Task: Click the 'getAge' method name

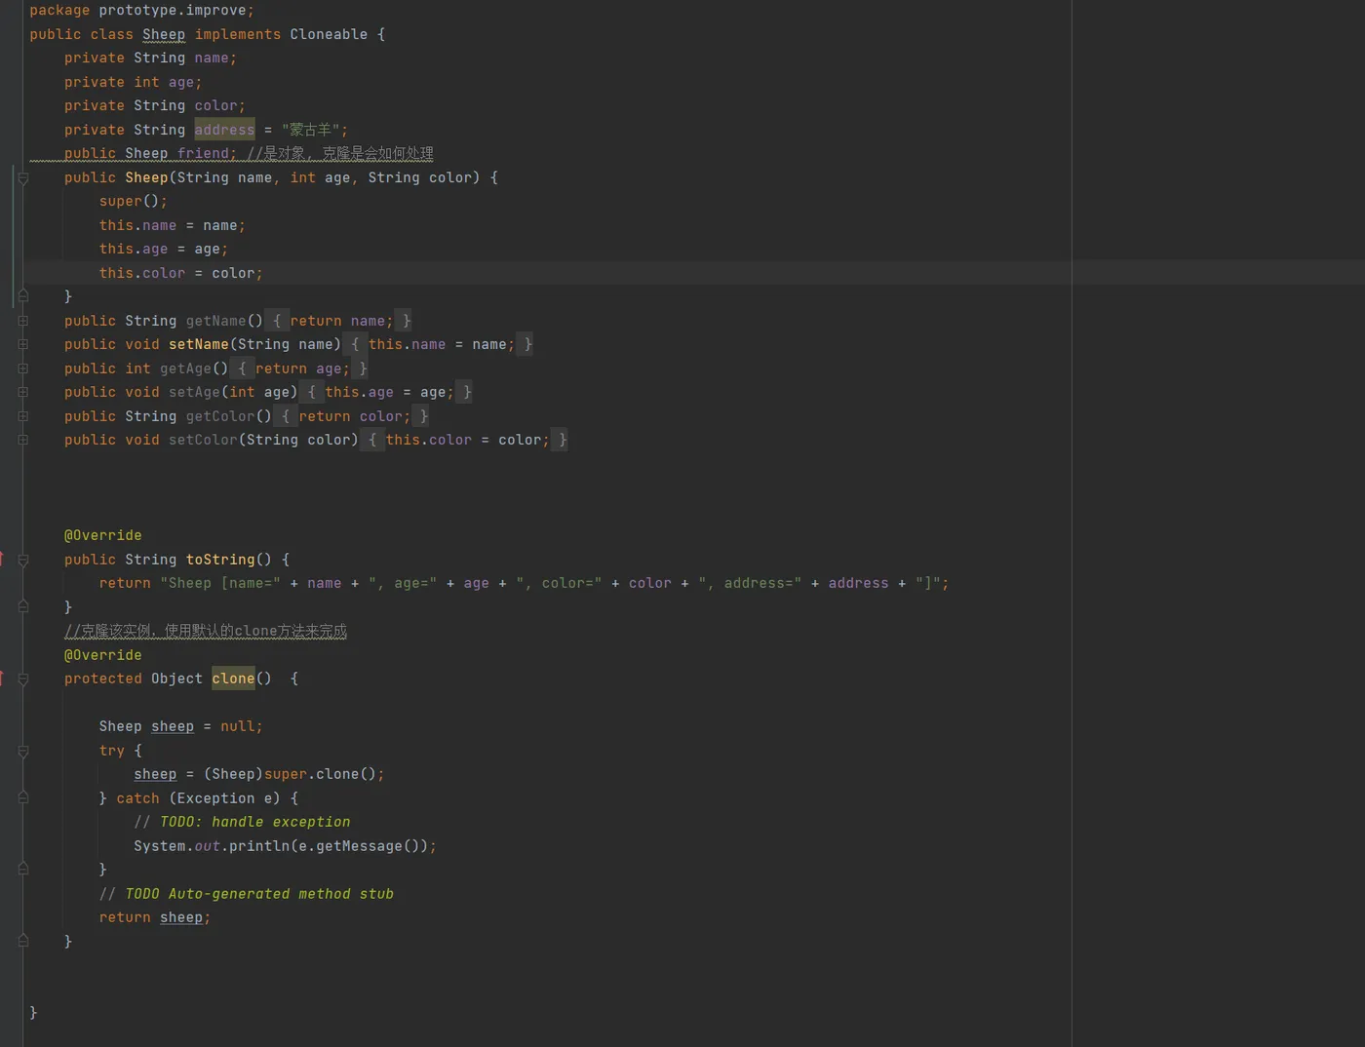Action: tap(185, 368)
